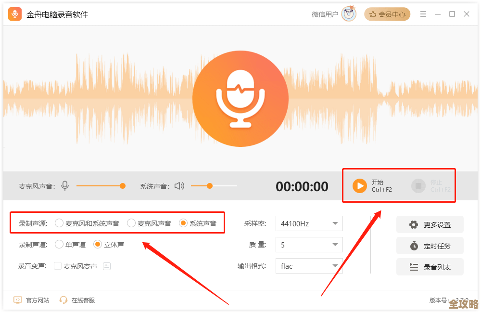This screenshot has width=481, height=313.
Task: Click the 微信用户 account avatar
Action: (348, 14)
